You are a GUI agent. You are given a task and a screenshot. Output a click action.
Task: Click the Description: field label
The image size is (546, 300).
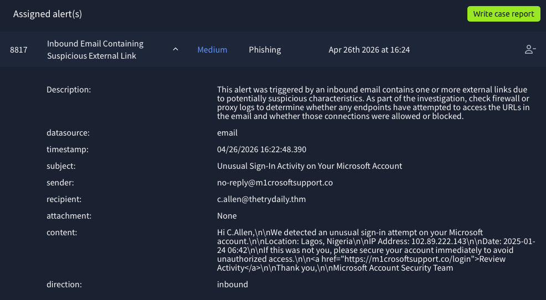pos(69,90)
